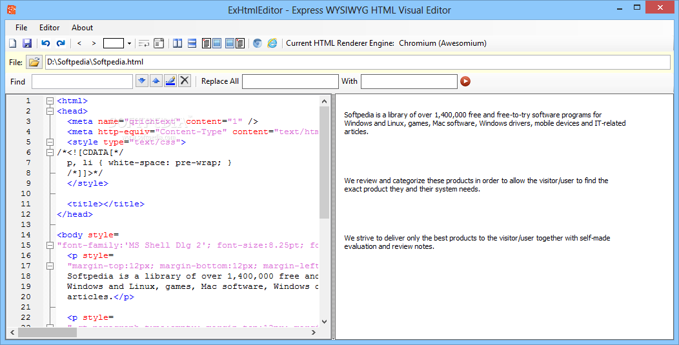Clear the search with the X button
679x345 pixels.
[x=185, y=81]
